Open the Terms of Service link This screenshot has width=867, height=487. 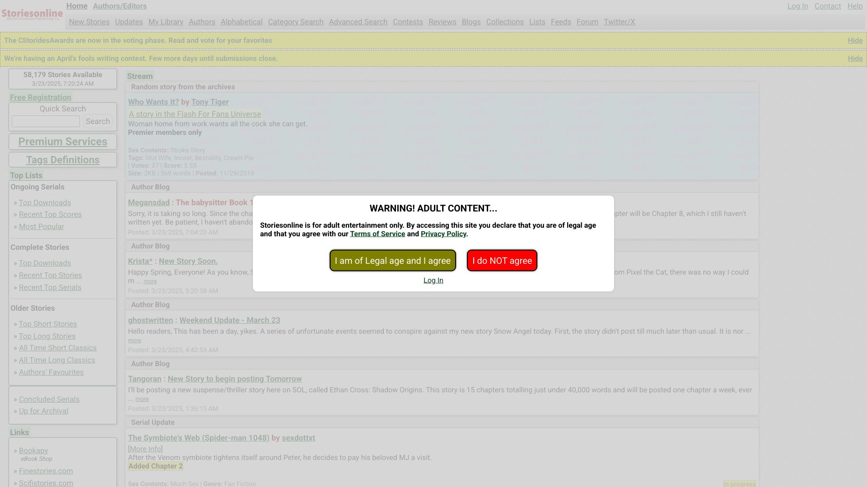[x=377, y=234]
